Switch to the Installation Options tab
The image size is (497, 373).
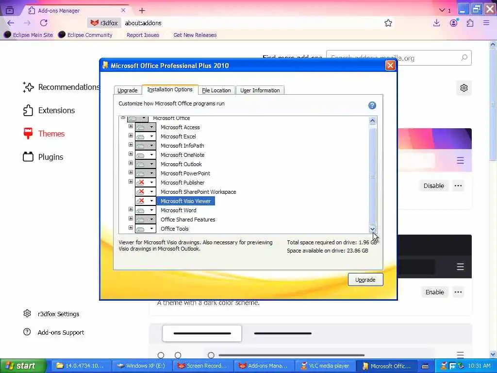click(170, 89)
